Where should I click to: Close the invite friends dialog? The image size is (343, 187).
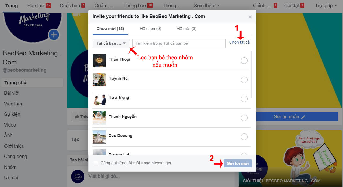tap(250, 17)
